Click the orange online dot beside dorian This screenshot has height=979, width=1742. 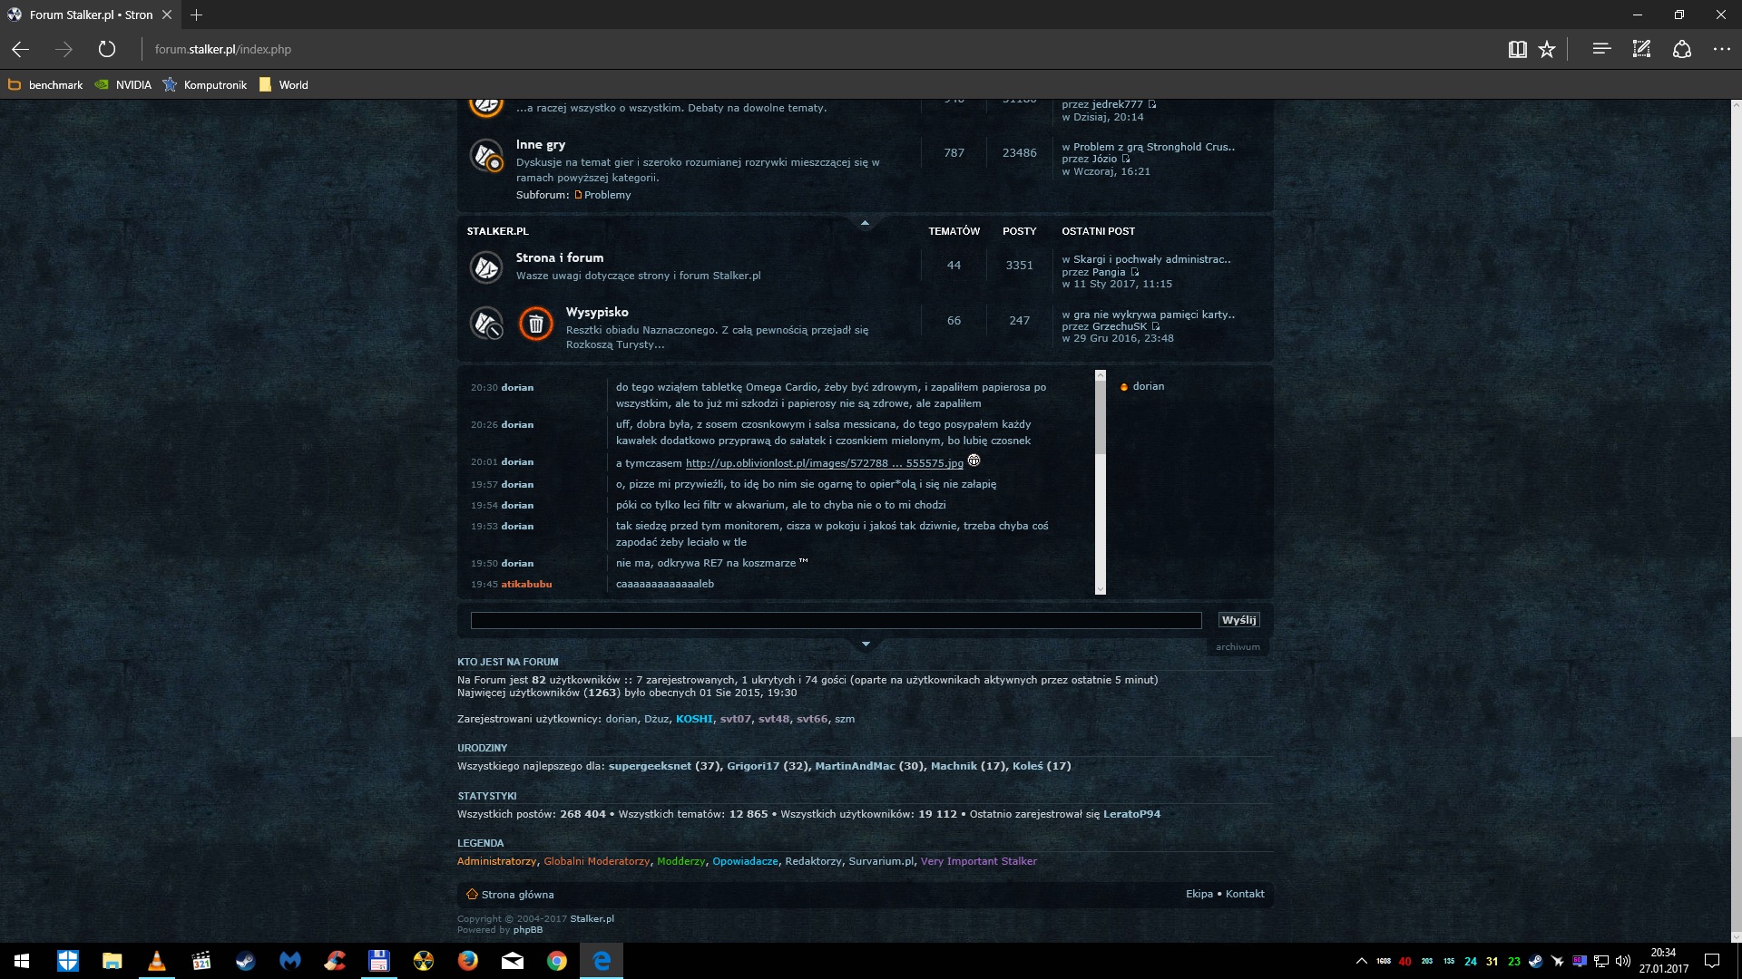pyautogui.click(x=1124, y=387)
